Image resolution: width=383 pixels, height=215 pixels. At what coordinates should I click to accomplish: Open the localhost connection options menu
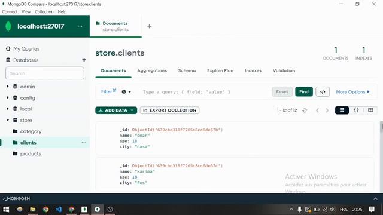click(x=80, y=26)
